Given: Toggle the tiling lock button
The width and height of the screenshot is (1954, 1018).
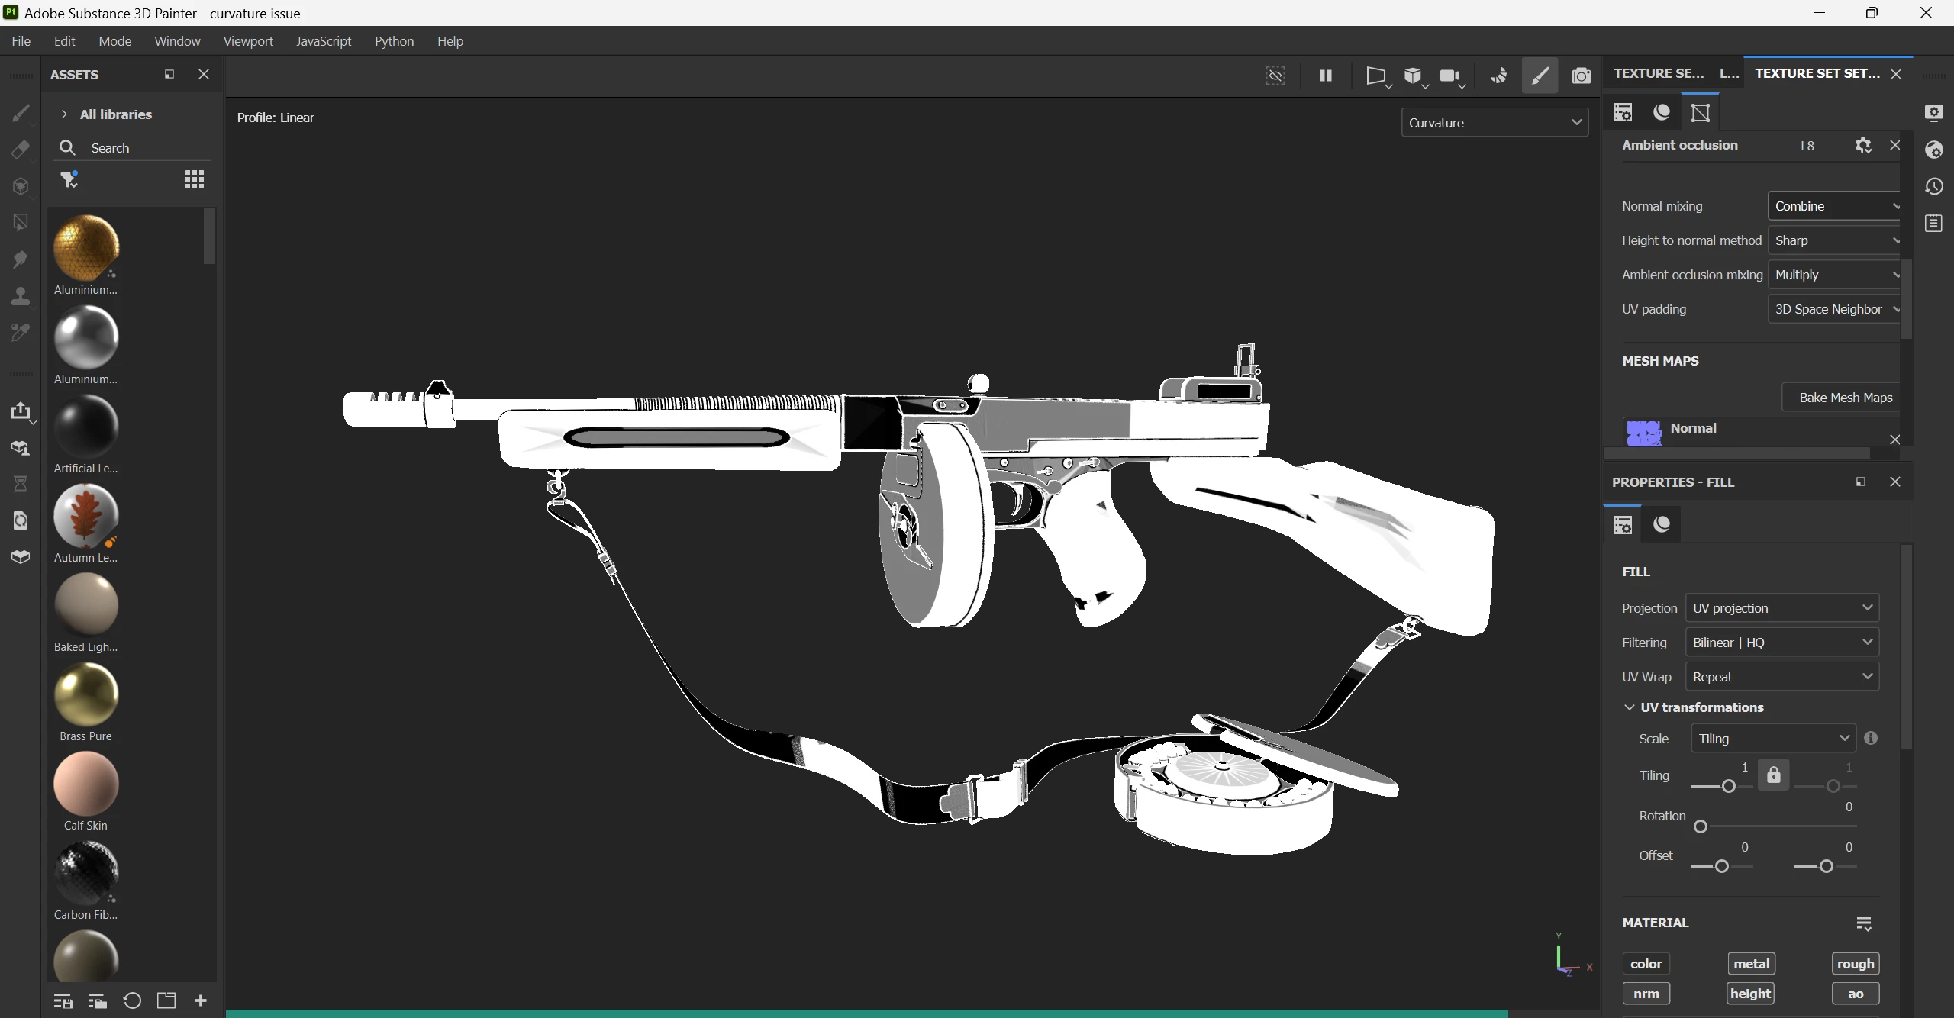Looking at the screenshot, I should (x=1774, y=775).
